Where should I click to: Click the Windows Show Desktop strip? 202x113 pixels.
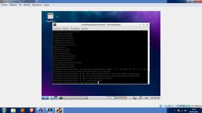pos(201,110)
